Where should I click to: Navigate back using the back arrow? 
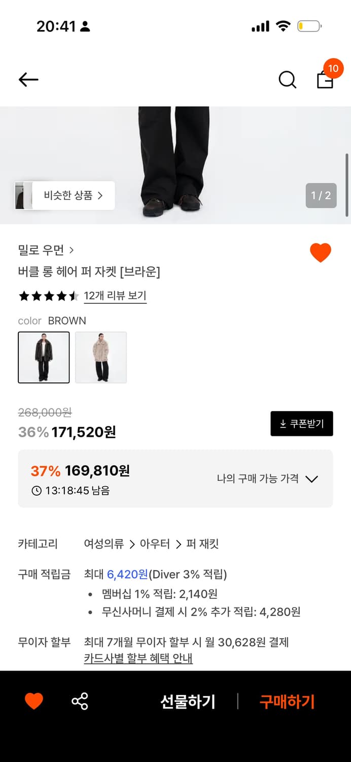(28, 80)
